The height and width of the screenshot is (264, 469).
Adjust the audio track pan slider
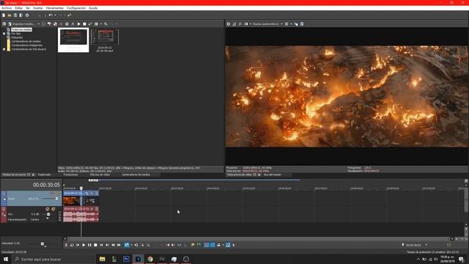(47, 219)
